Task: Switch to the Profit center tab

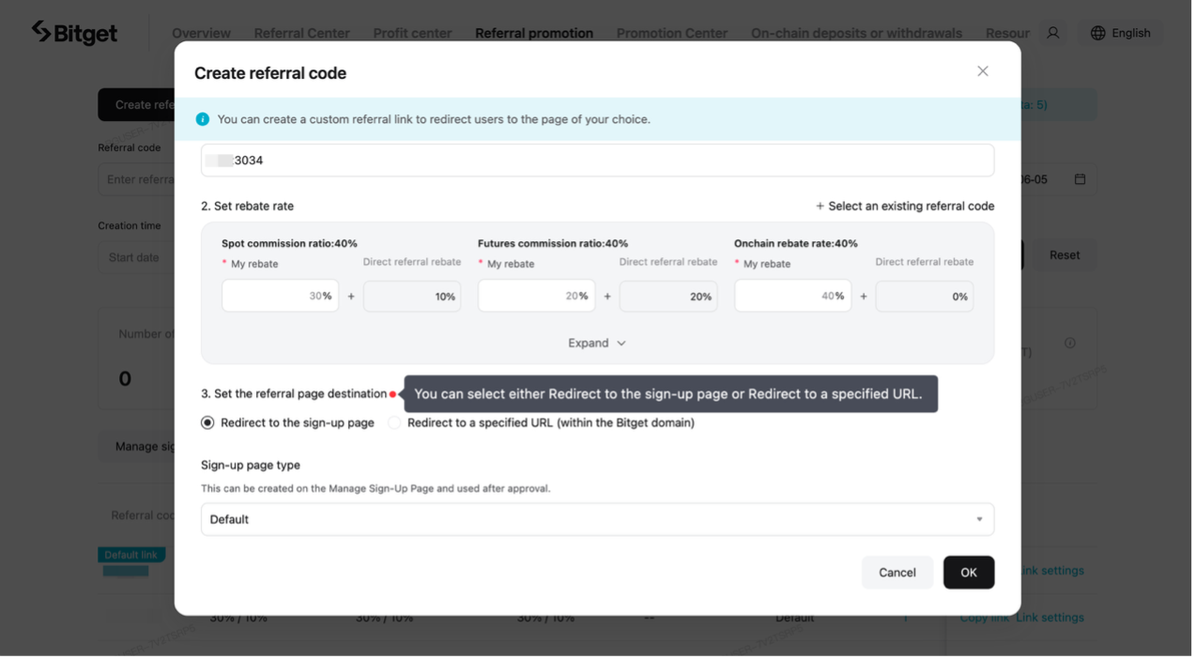Action: coord(412,33)
